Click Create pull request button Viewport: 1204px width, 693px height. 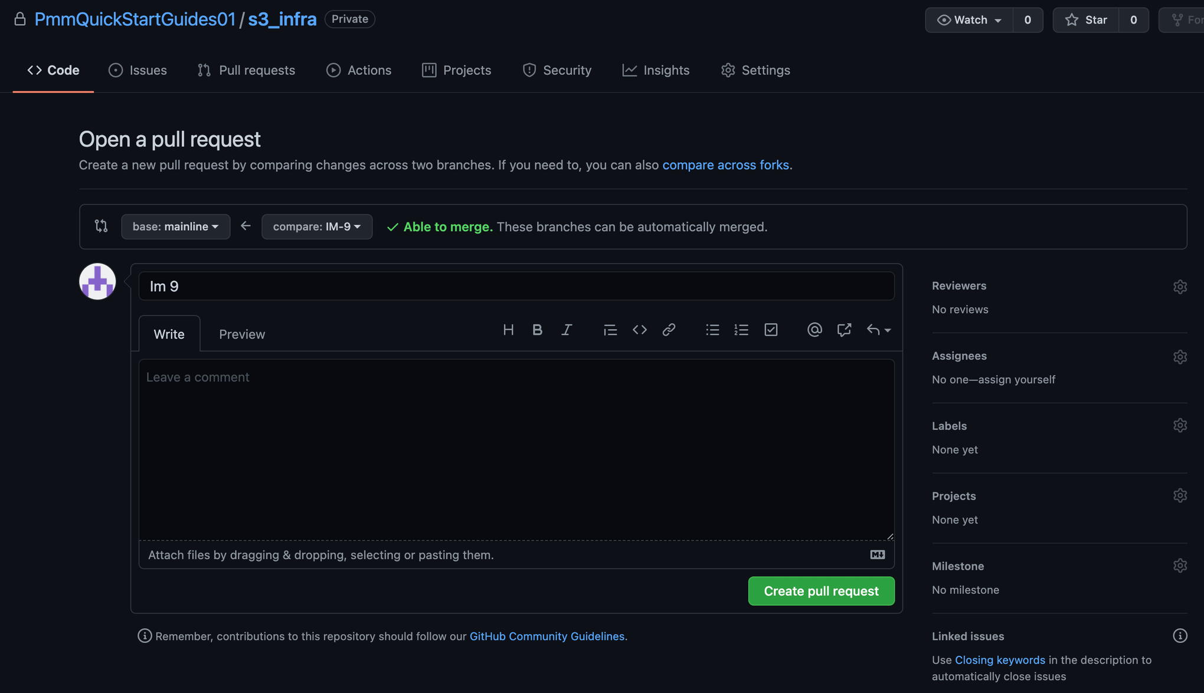tap(821, 592)
